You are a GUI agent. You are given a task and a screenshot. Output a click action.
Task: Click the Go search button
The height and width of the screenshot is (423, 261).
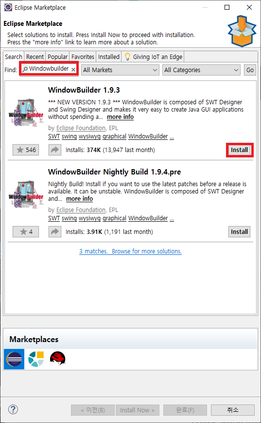tap(250, 70)
